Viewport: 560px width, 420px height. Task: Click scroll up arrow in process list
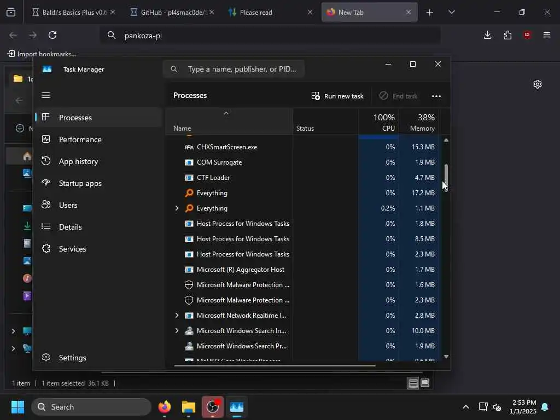coord(446,141)
